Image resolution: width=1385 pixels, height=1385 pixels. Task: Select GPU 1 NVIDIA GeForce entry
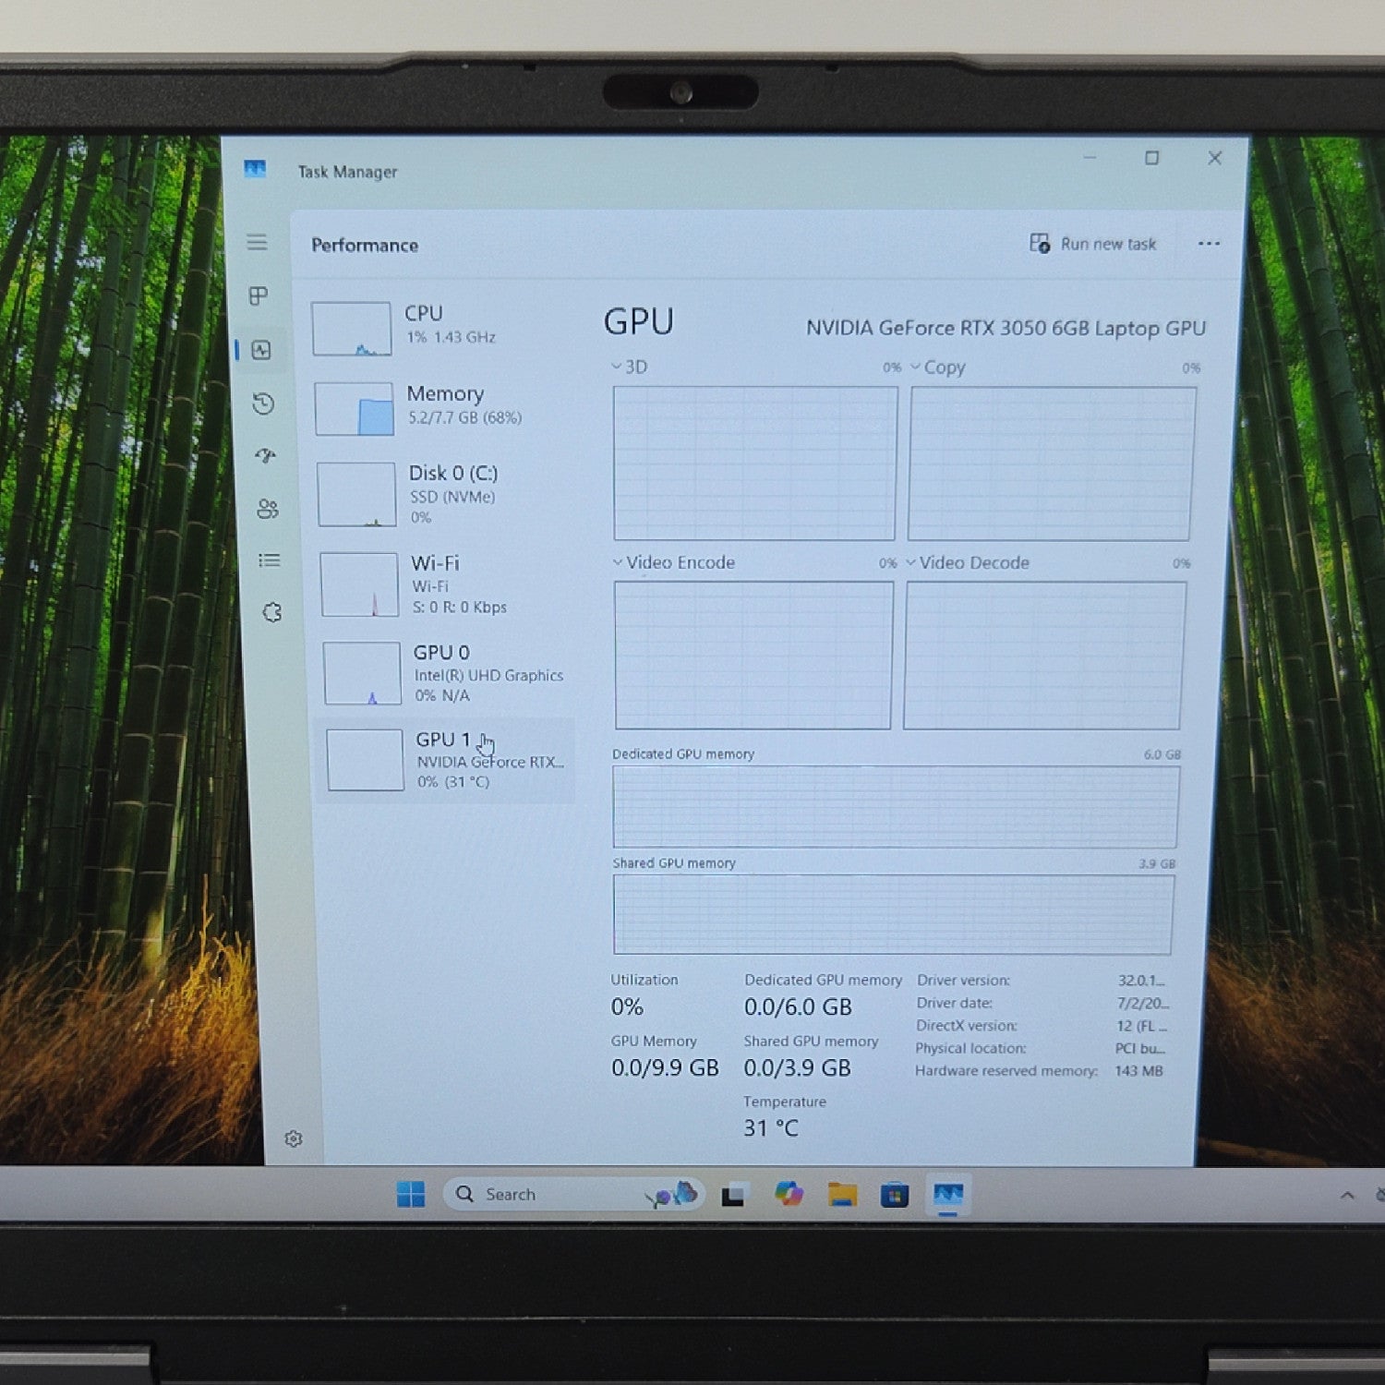click(449, 760)
